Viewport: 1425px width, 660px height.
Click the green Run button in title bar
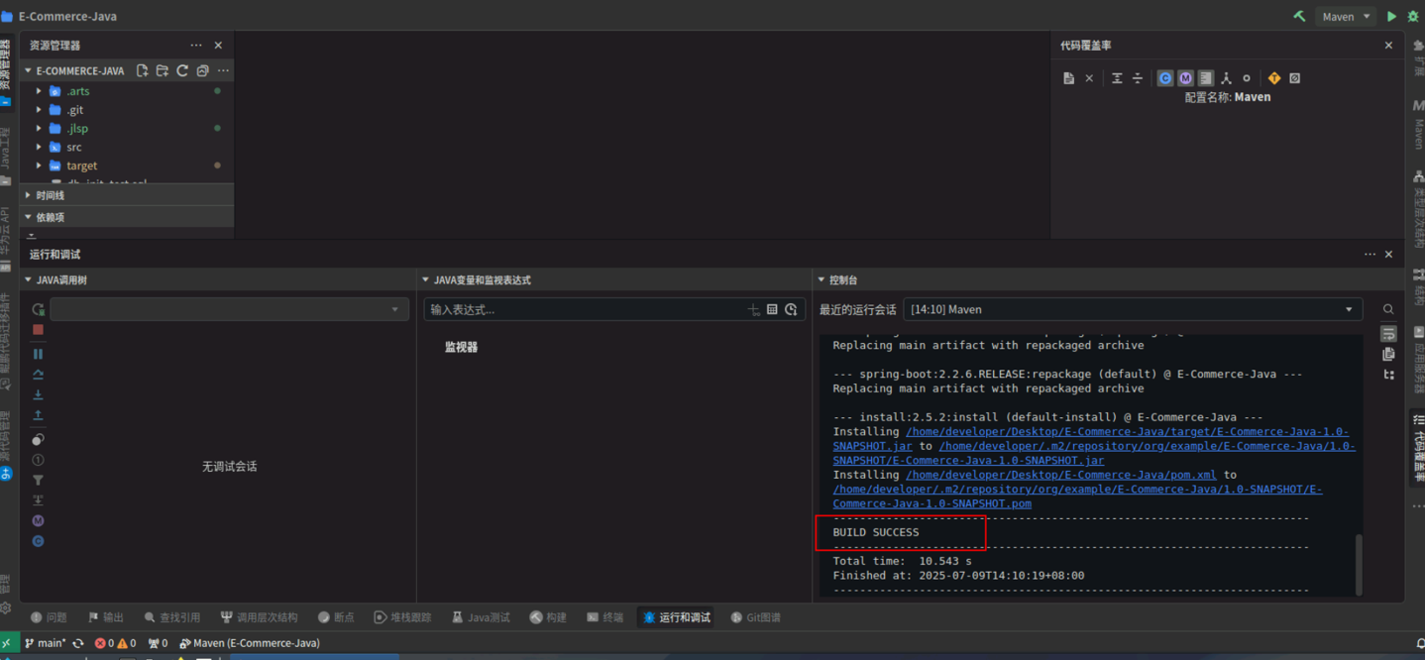[1391, 16]
